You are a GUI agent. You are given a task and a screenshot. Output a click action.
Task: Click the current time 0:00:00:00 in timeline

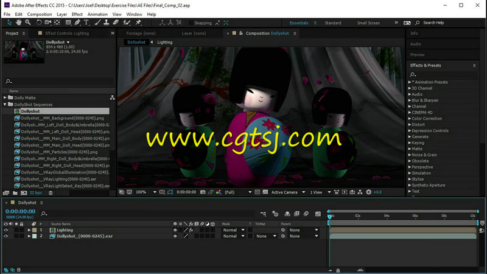pos(21,211)
